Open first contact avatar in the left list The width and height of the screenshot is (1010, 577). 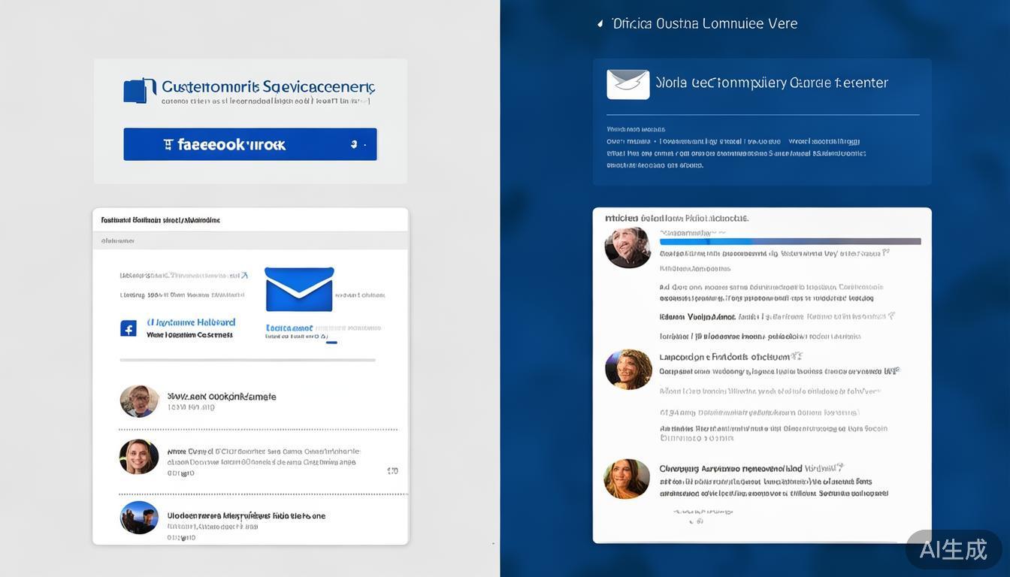[x=139, y=401]
